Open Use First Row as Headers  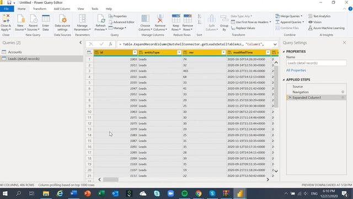point(251,22)
